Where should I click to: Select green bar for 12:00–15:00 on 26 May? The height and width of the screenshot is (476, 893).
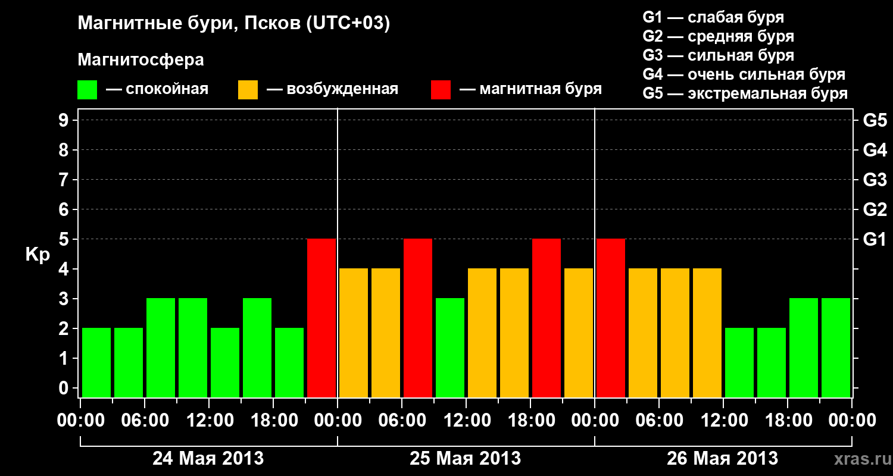click(739, 362)
